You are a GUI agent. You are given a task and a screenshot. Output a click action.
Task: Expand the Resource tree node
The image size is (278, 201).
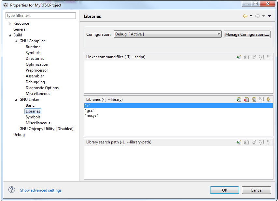(x=9, y=23)
